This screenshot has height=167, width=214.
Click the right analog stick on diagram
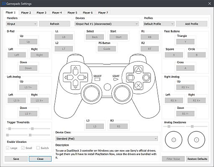[122, 94]
